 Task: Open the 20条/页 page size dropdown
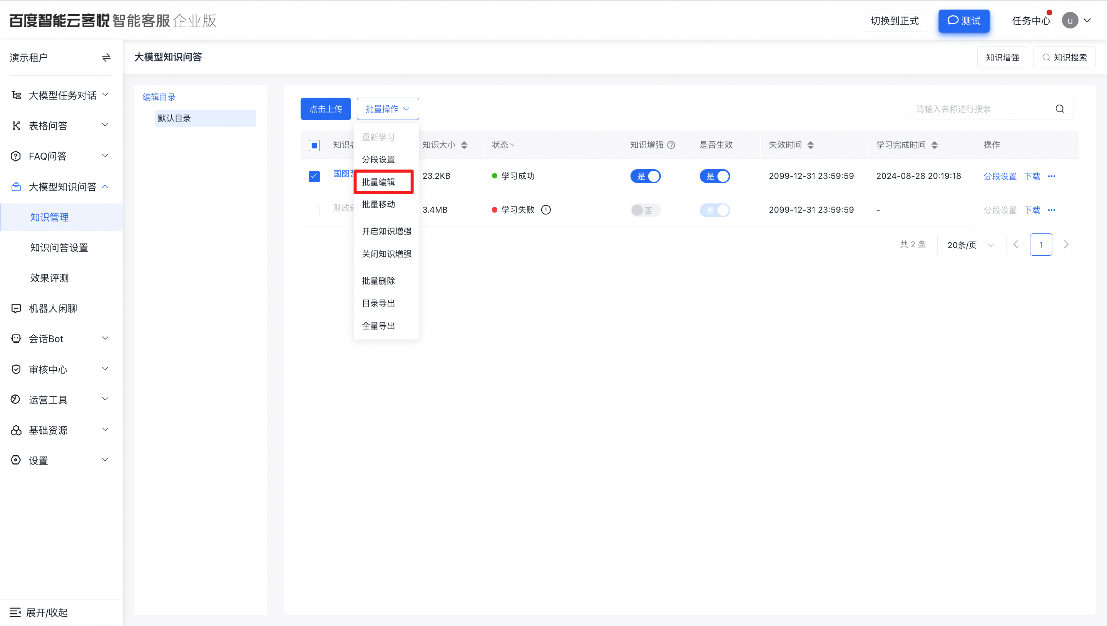click(x=972, y=245)
